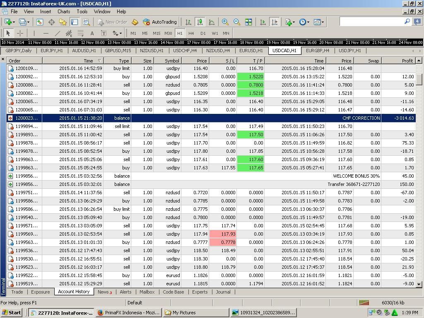
Task: Switch chart to candlesticks style
Action: 200,22
